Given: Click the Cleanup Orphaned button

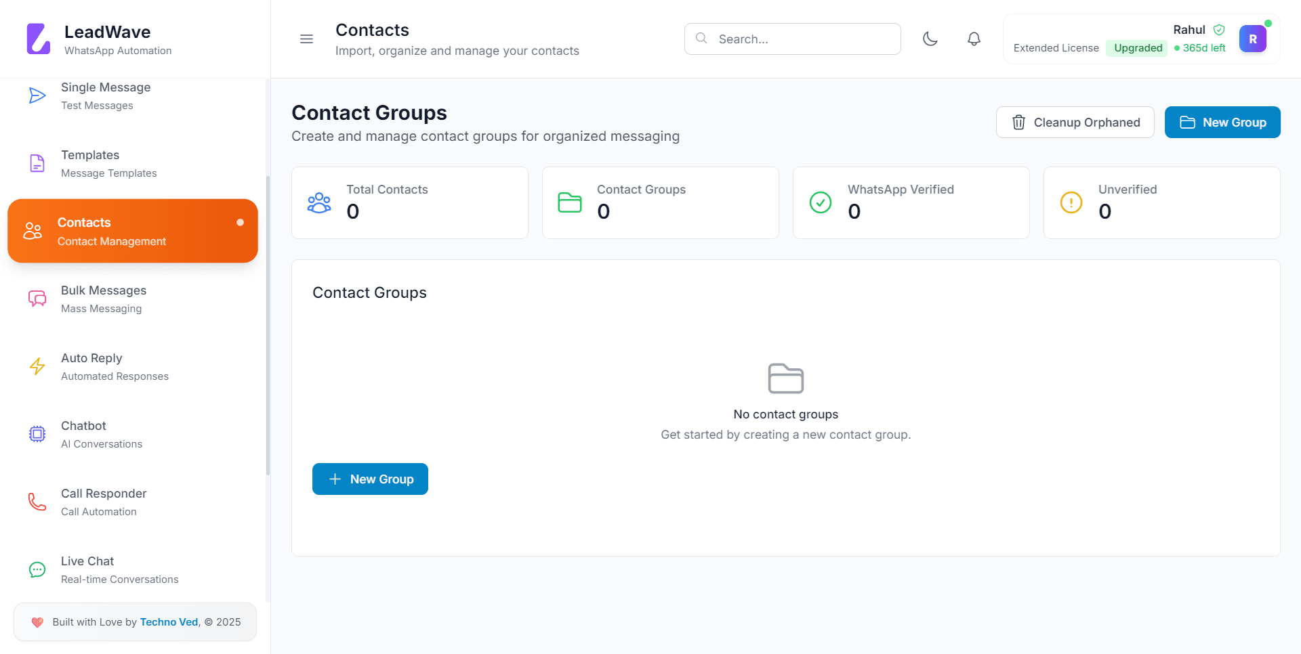Looking at the screenshot, I should [1075, 123].
